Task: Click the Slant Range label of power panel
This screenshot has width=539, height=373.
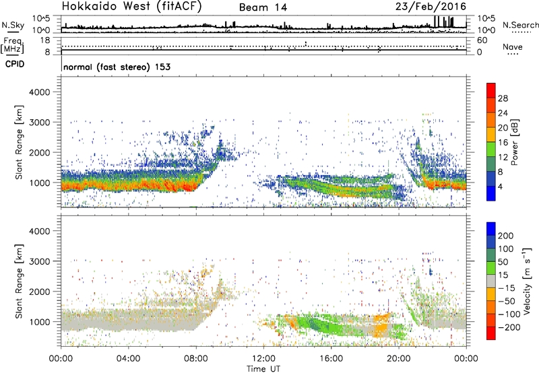Action: tap(19, 142)
